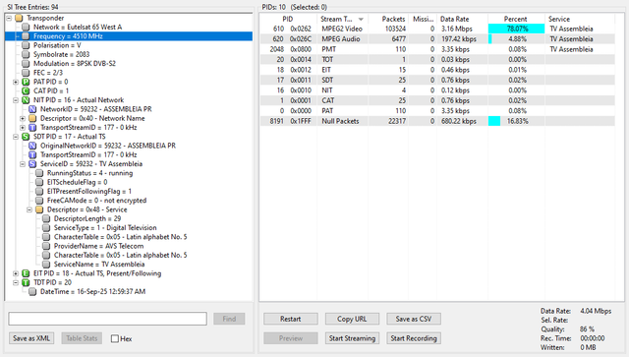Select the SDT PID 17 table row
629x357 pixels.
pyautogui.click(x=437, y=80)
